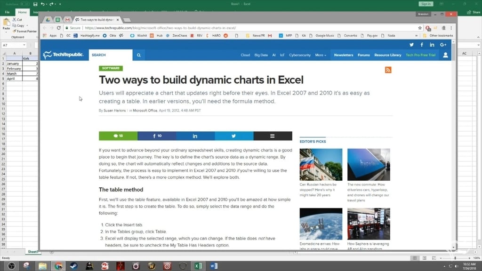Image resolution: width=482 pixels, height=271 pixels.
Task: Click the Save icon in Excel title bar
Action: (x=35, y=4)
